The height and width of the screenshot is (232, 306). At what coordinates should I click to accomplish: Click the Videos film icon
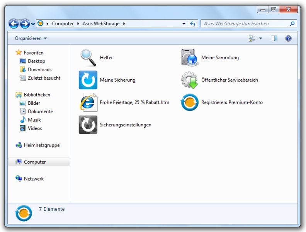click(x=23, y=128)
